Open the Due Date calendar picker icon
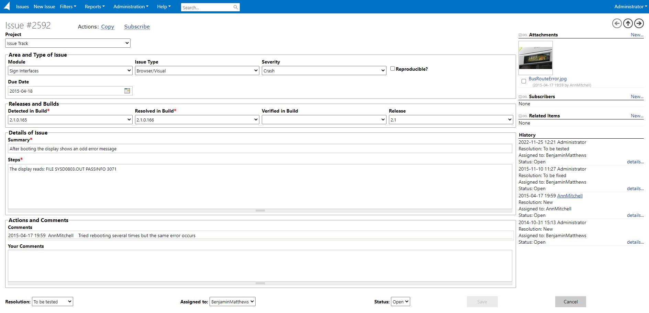Screen dimensions: 649x313 127,91
